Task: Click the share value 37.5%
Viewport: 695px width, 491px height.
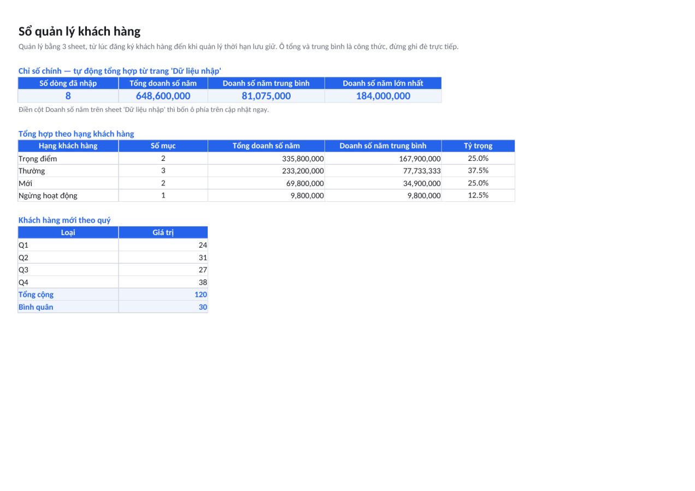Action: (x=478, y=171)
